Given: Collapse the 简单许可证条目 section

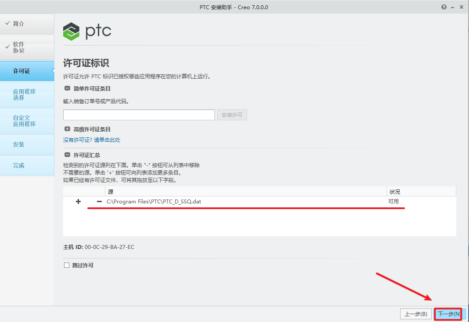Looking at the screenshot, I should click(67, 88).
